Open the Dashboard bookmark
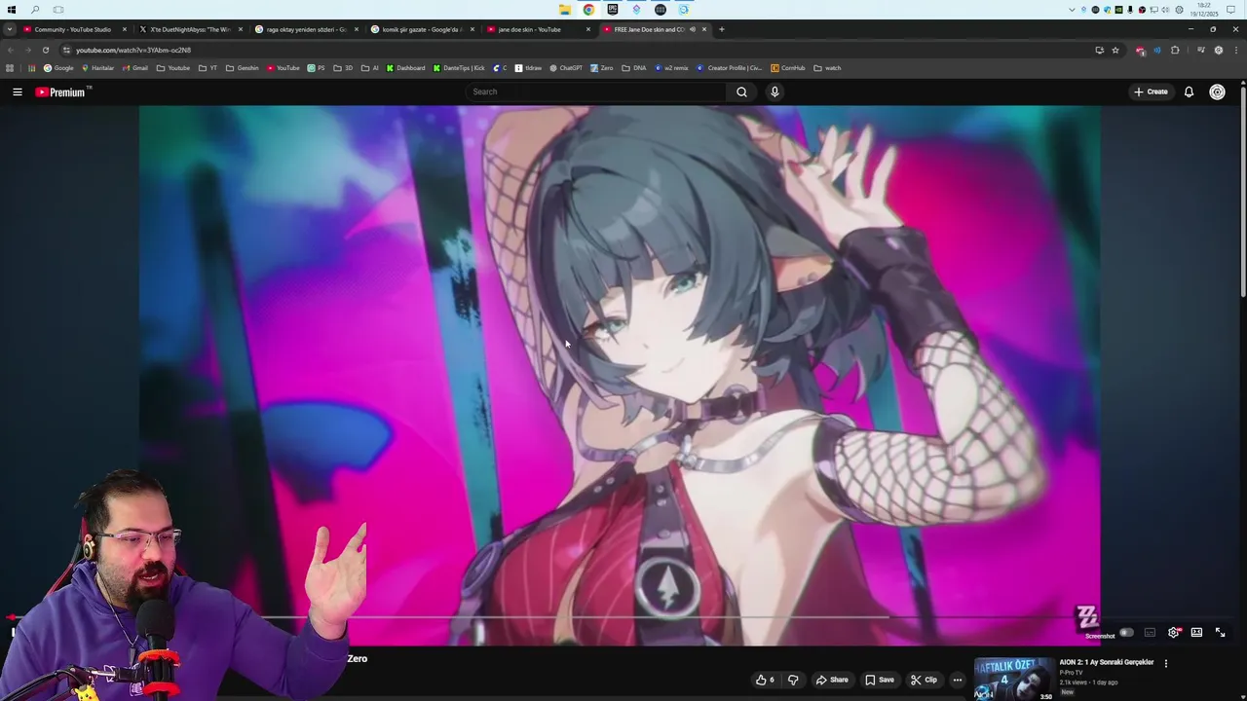Image resolution: width=1247 pixels, height=701 pixels. (405, 68)
